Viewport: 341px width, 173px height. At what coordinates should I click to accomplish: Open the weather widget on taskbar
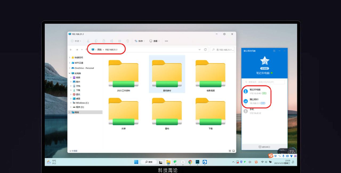51,162
